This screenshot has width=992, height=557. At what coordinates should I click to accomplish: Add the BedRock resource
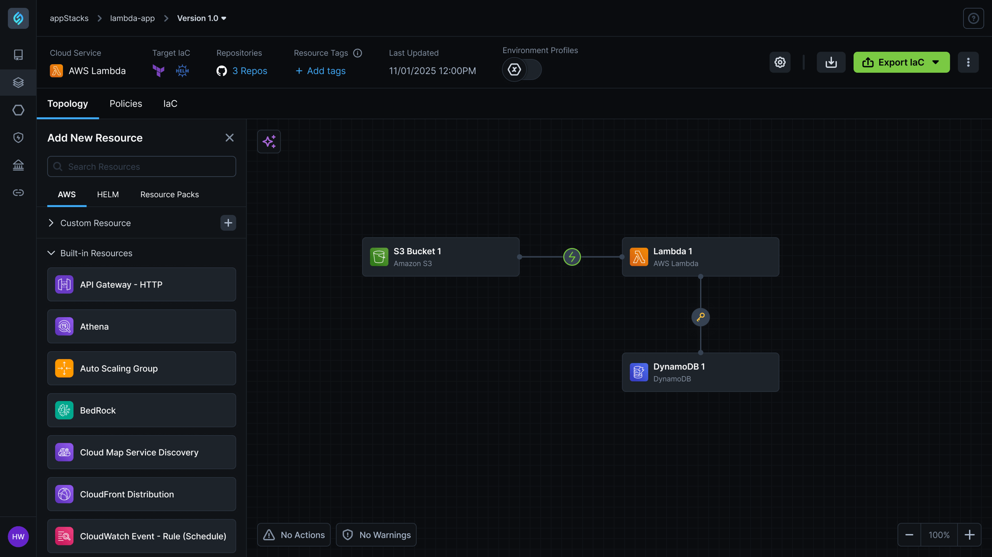click(x=142, y=410)
